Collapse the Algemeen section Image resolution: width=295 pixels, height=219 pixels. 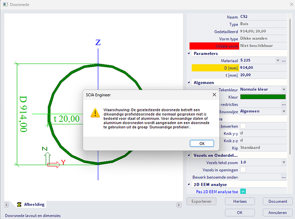[x=189, y=82]
